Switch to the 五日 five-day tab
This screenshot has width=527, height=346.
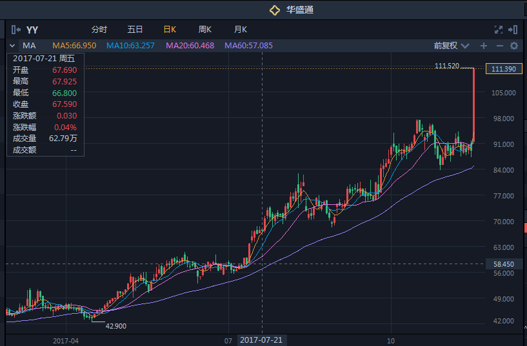(x=135, y=30)
